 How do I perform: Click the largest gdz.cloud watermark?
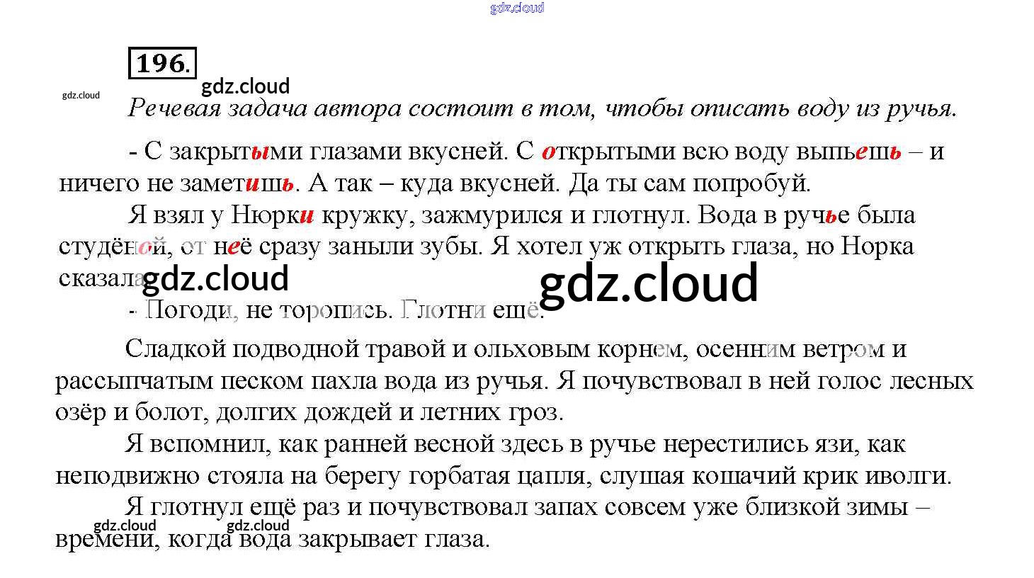click(648, 283)
